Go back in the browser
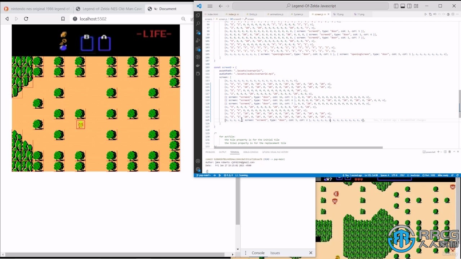Image resolution: width=461 pixels, height=259 pixels. point(7,19)
